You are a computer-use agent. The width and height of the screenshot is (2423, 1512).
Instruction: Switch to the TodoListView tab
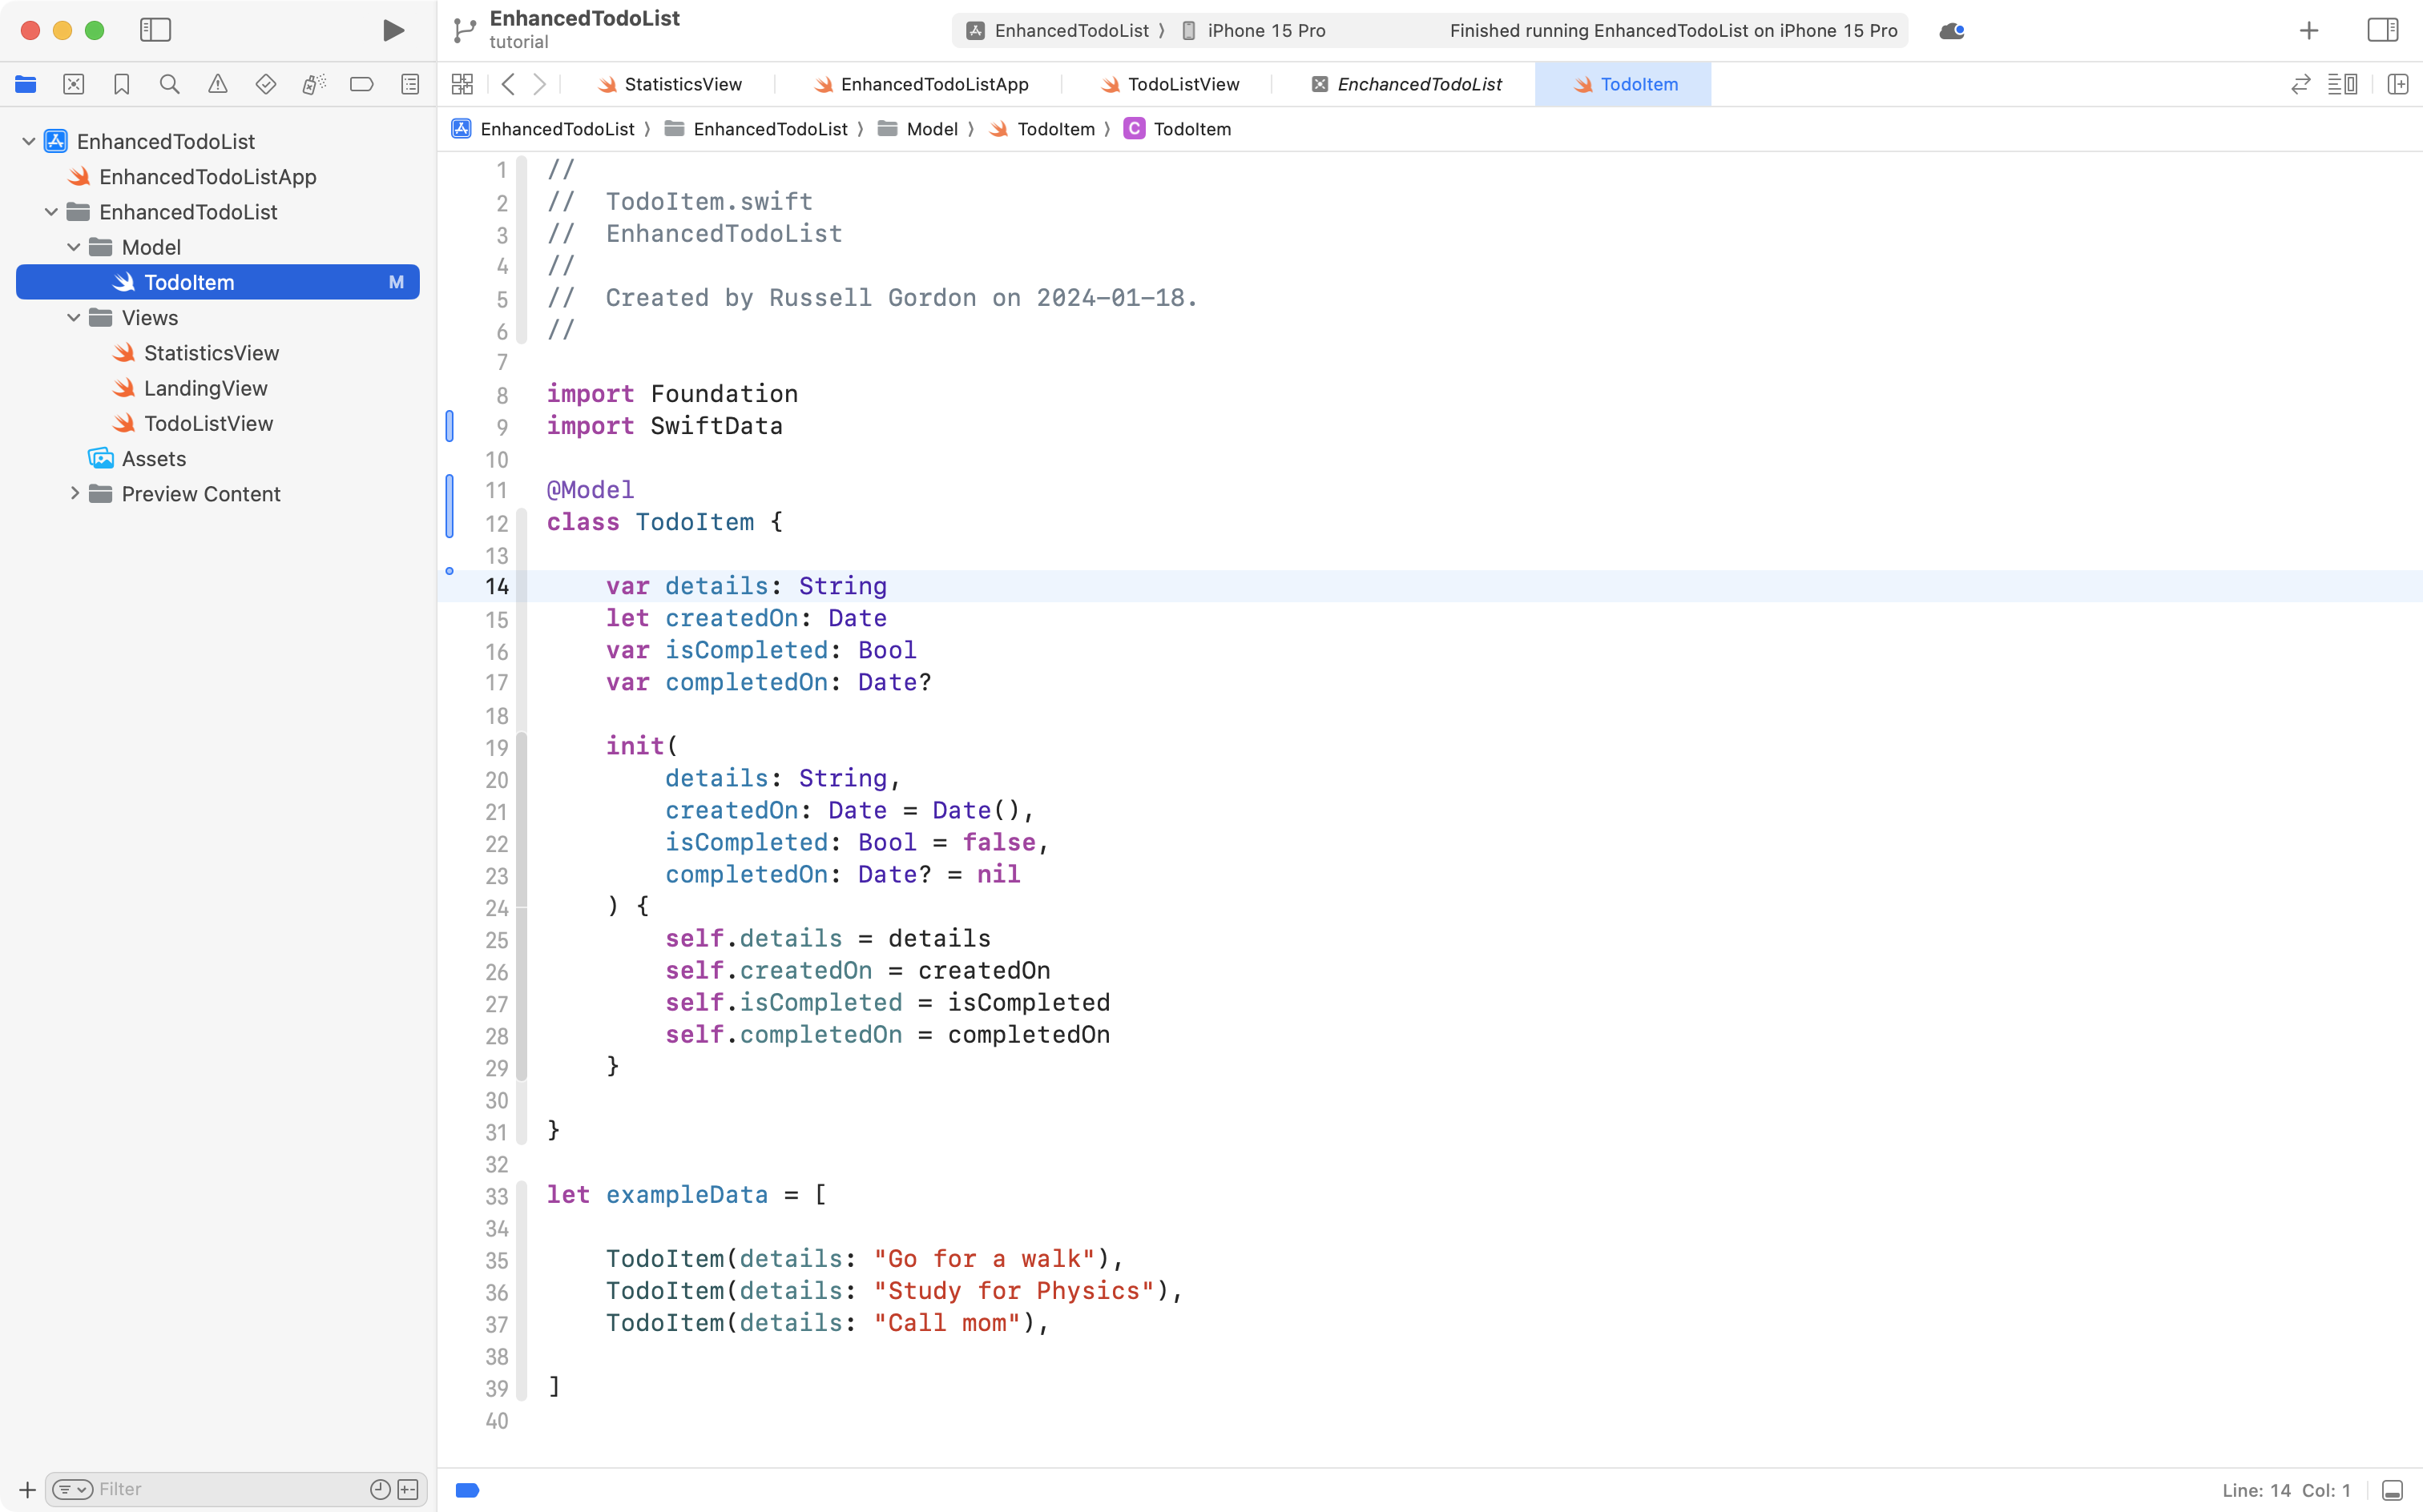(x=1182, y=84)
